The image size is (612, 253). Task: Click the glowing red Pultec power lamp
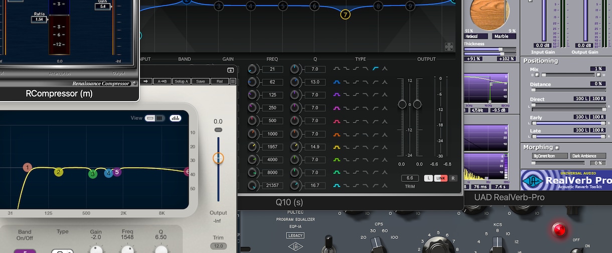tap(559, 230)
